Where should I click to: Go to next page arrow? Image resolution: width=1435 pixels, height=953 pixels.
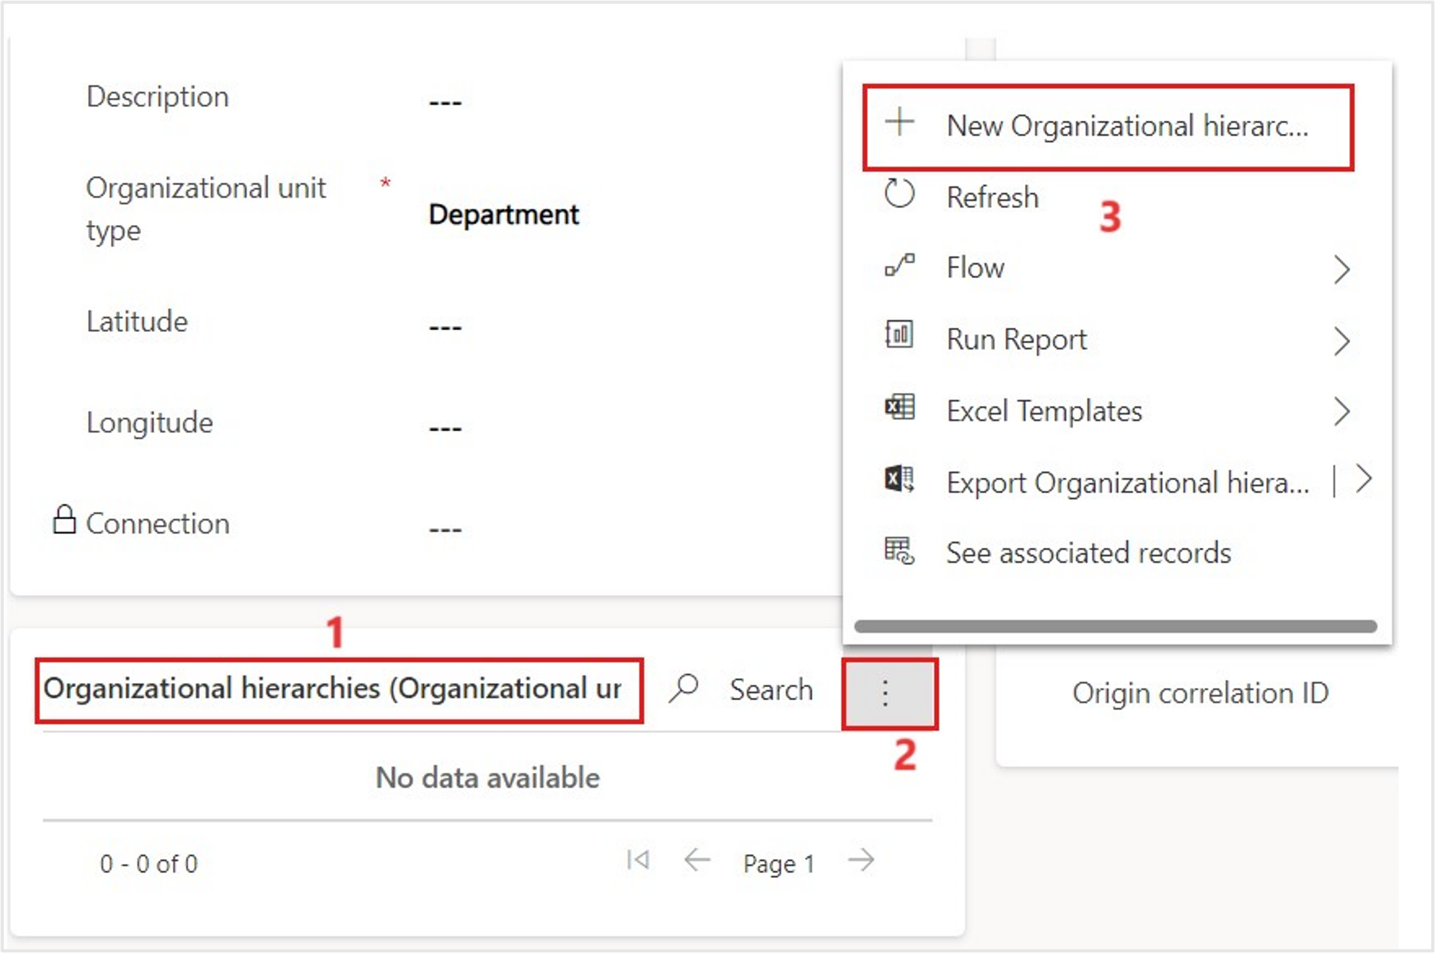pyautogui.click(x=861, y=860)
